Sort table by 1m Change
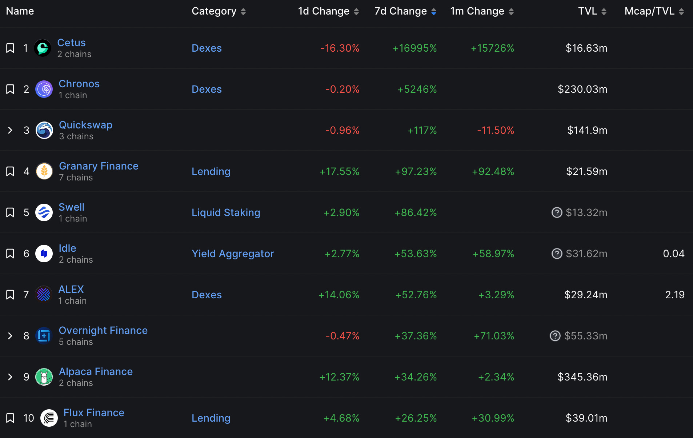This screenshot has height=438, width=693. [x=482, y=11]
